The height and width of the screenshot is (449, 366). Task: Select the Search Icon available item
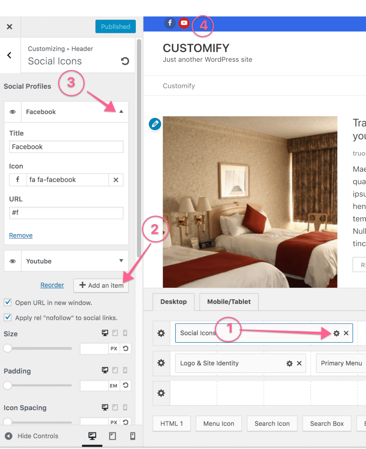point(272,424)
